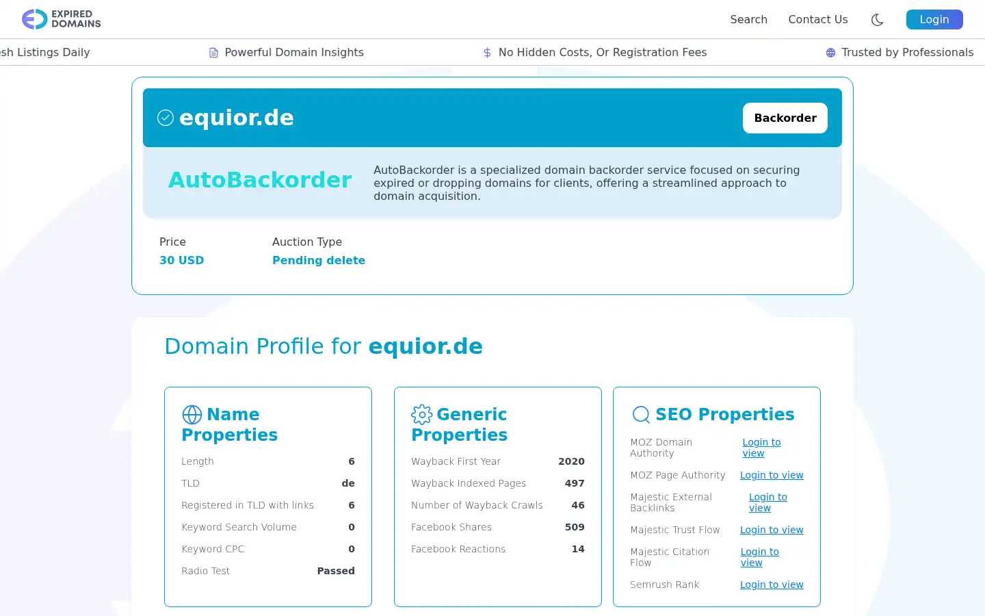
Task: Select the Facebook Shares value 509
Action: coord(575,527)
